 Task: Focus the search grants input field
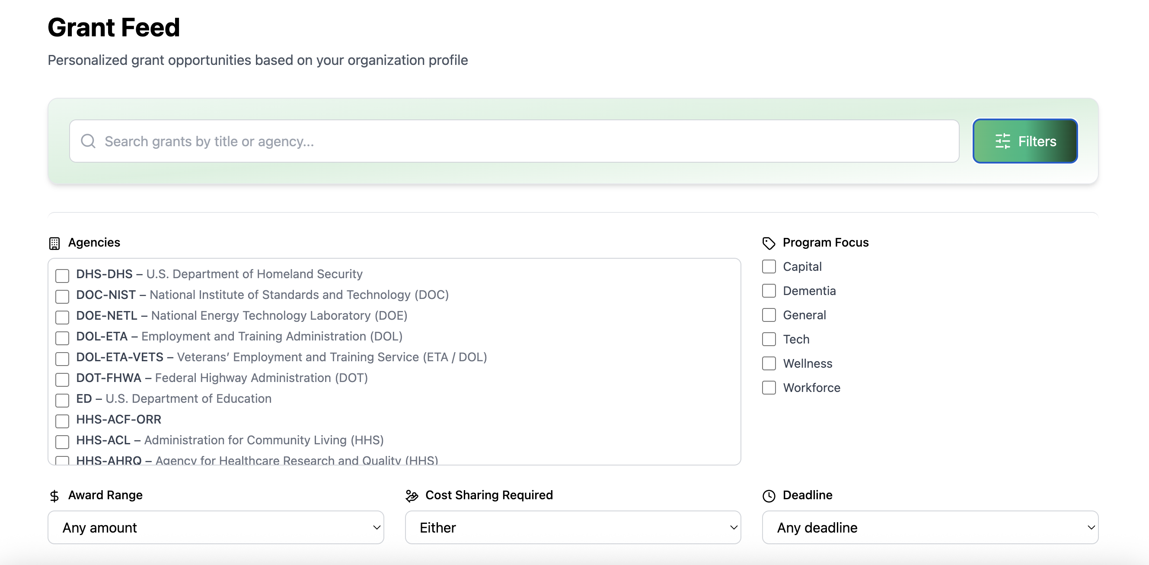tap(513, 141)
